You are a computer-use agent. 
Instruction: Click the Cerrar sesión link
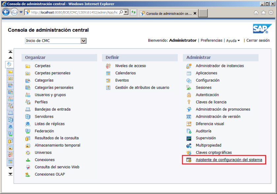(258, 41)
